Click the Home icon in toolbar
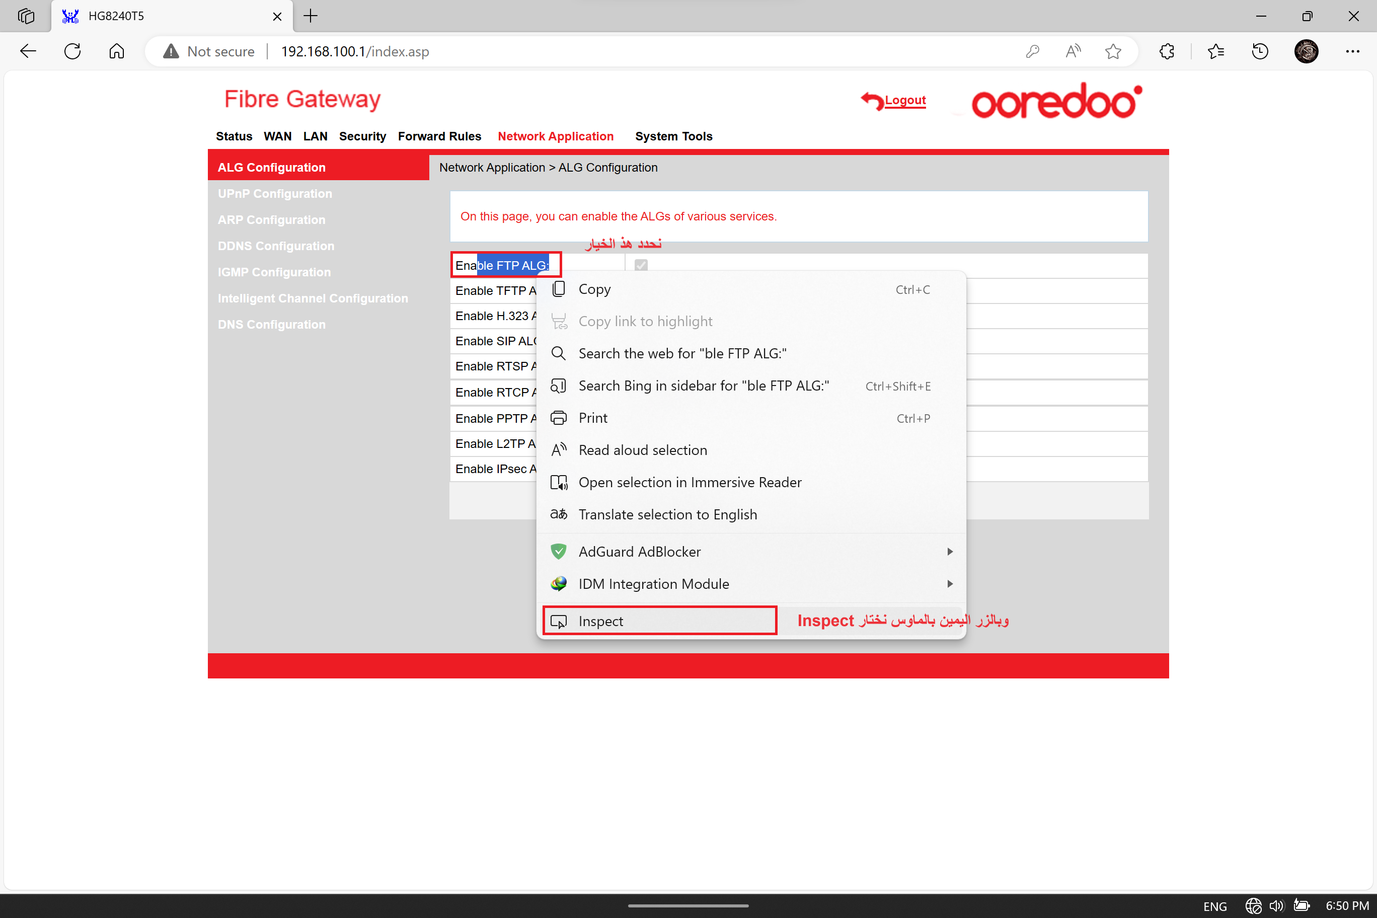Screen dimensions: 1377x918 116,51
